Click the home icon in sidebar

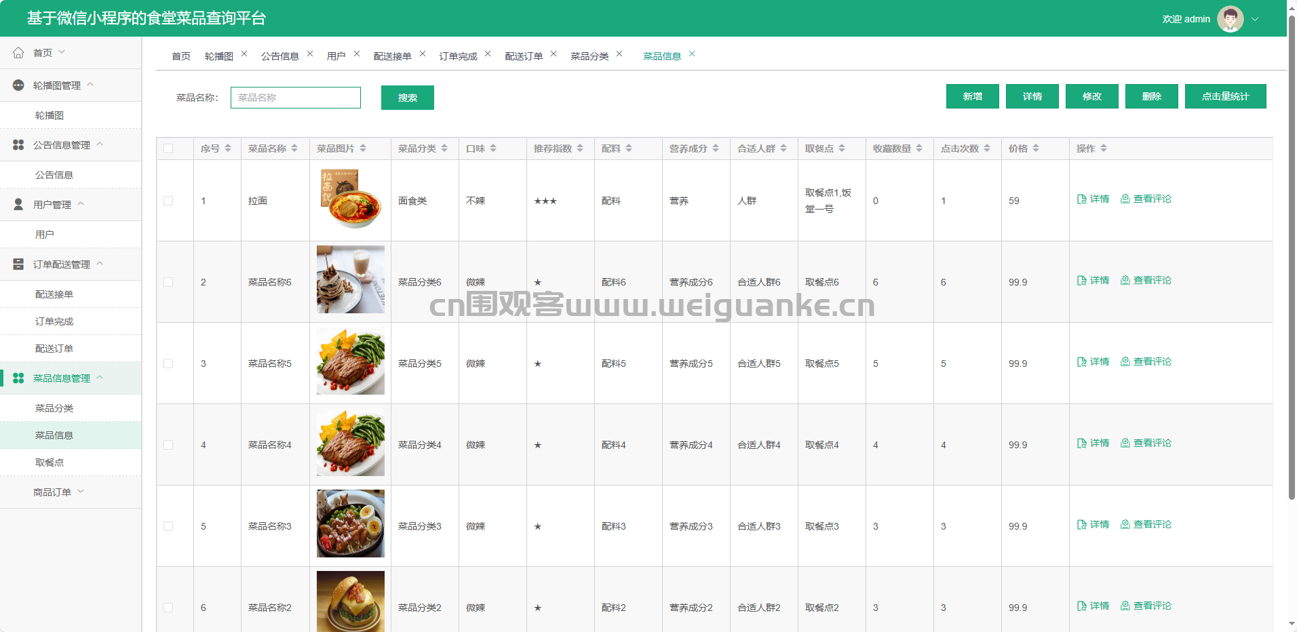point(18,53)
